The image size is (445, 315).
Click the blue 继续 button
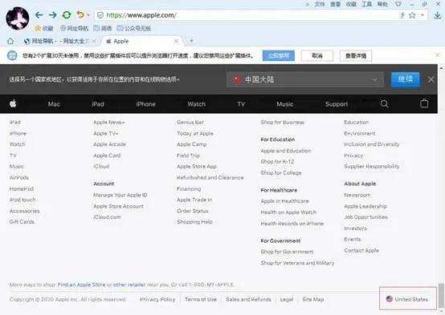[405, 79]
